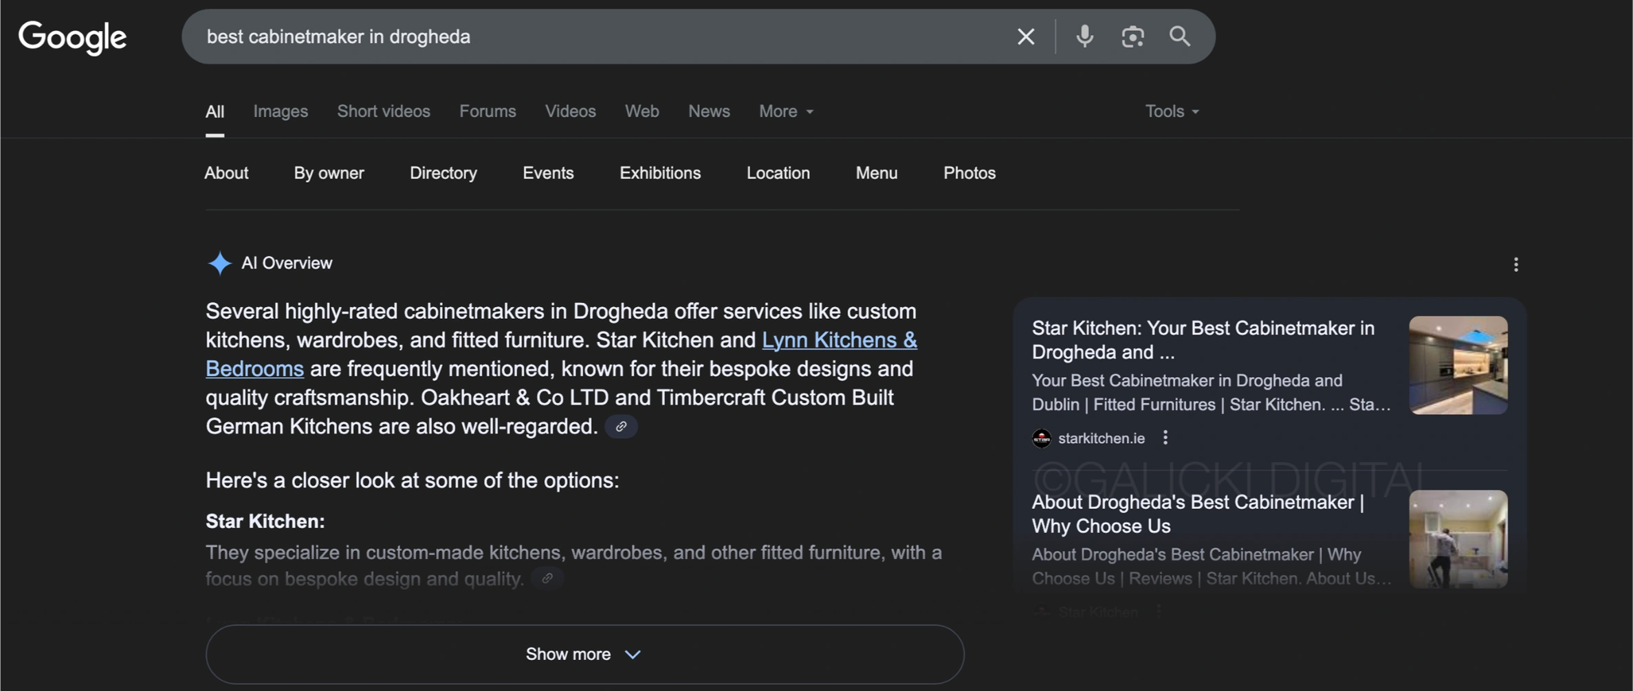The width and height of the screenshot is (1633, 691).
Task: Expand AI Overview with Show more
Action: [x=584, y=654]
